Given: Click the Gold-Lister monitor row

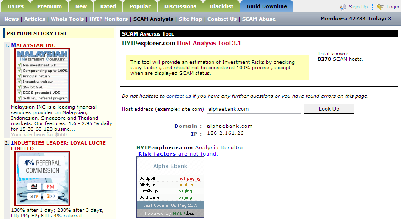Looking at the screenshot, I should coord(170,197).
